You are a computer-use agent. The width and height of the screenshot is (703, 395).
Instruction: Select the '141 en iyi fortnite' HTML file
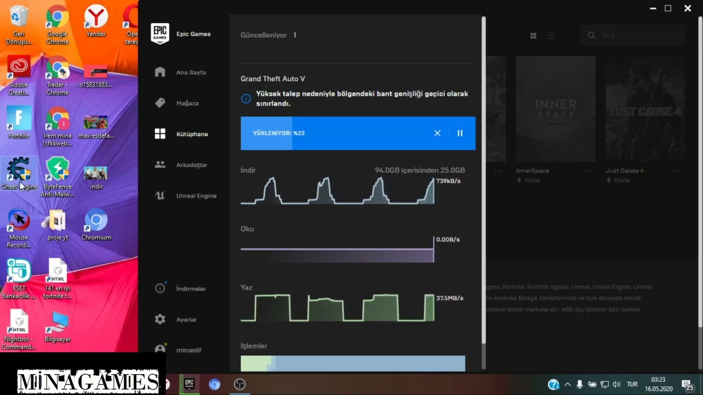(57, 279)
